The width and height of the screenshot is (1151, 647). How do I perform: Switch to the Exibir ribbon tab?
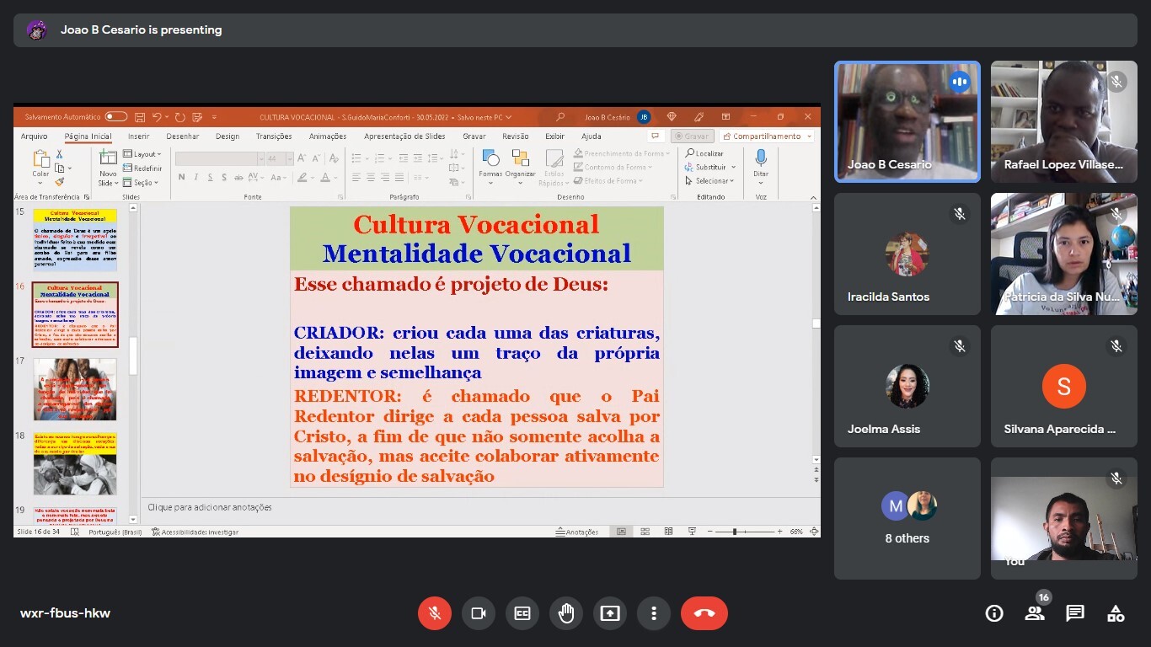(554, 136)
